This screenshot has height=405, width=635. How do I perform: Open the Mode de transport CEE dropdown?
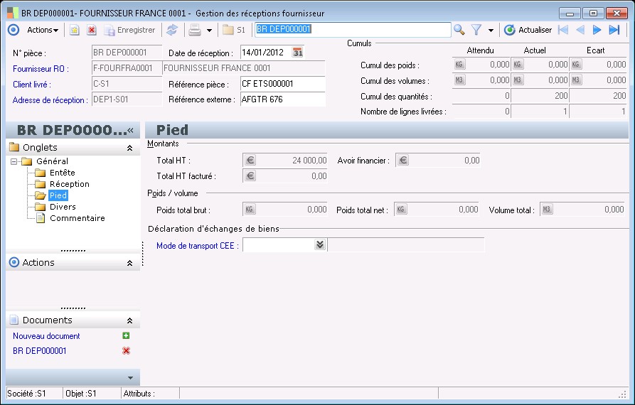[x=320, y=244]
